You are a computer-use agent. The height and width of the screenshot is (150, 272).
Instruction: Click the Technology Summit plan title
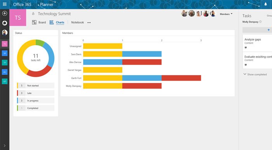click(x=54, y=14)
